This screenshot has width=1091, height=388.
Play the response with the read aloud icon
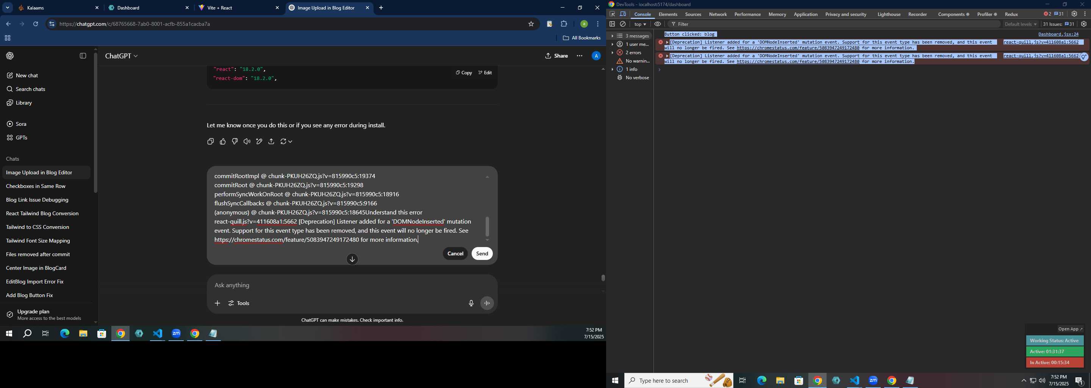(247, 141)
